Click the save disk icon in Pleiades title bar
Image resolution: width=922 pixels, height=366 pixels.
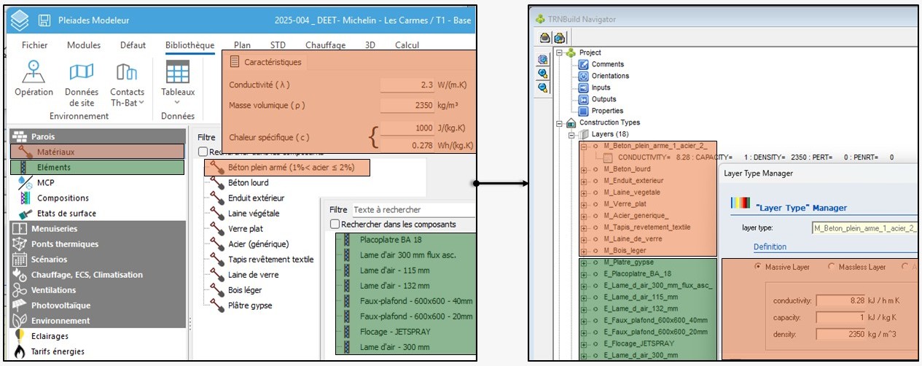[x=44, y=20]
